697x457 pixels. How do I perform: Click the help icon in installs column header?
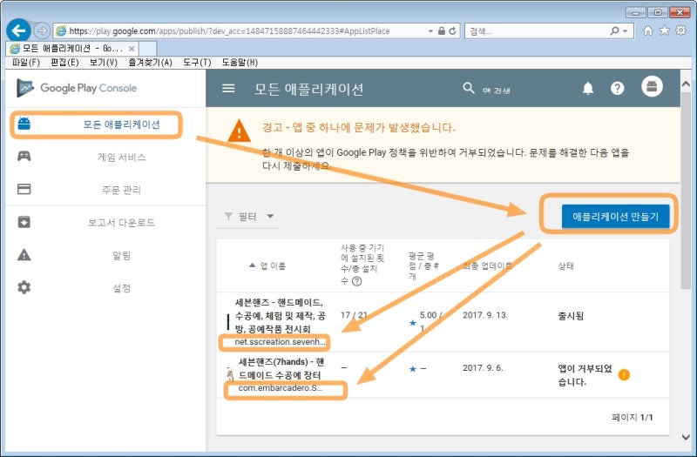click(x=356, y=281)
